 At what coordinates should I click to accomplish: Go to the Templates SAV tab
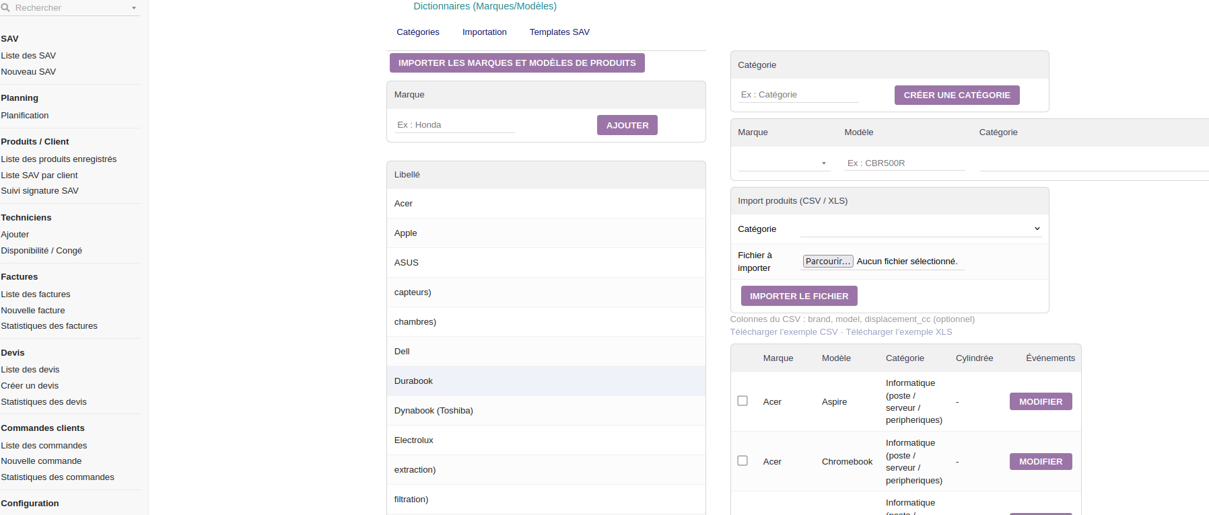559,32
